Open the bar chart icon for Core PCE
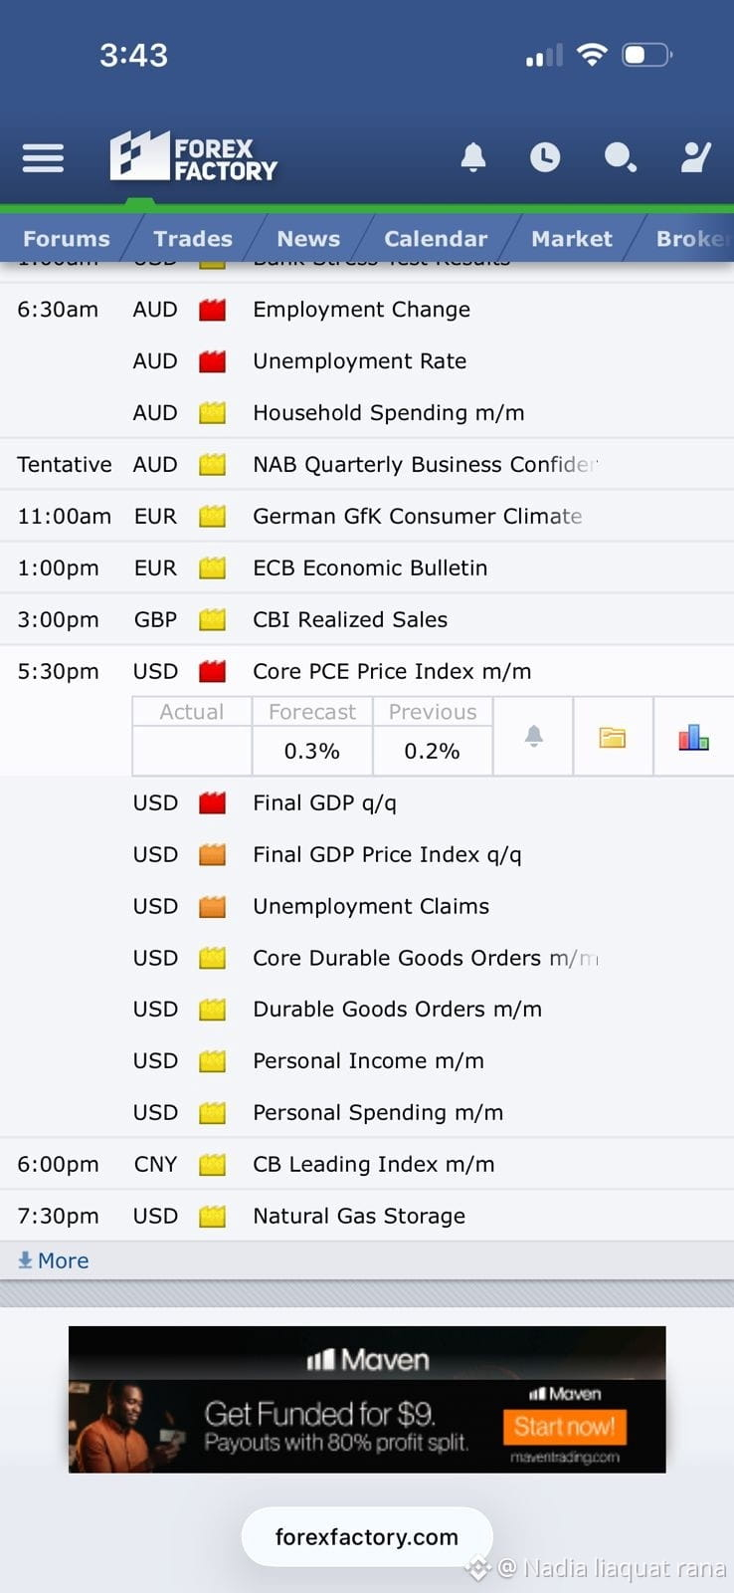 click(x=693, y=737)
